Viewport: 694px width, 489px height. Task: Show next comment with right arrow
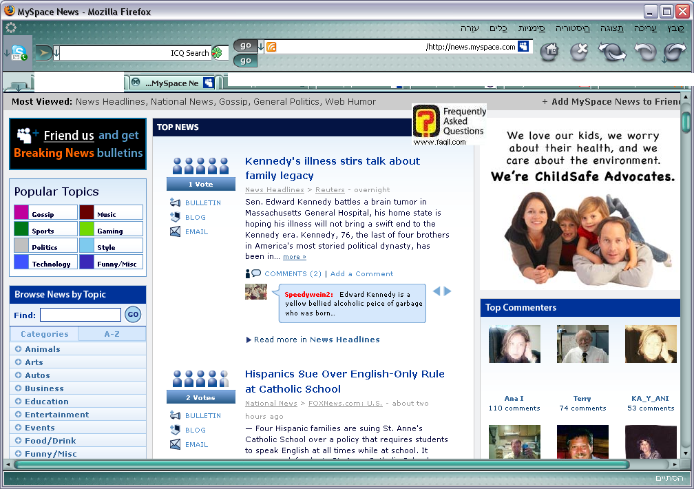pos(448,291)
